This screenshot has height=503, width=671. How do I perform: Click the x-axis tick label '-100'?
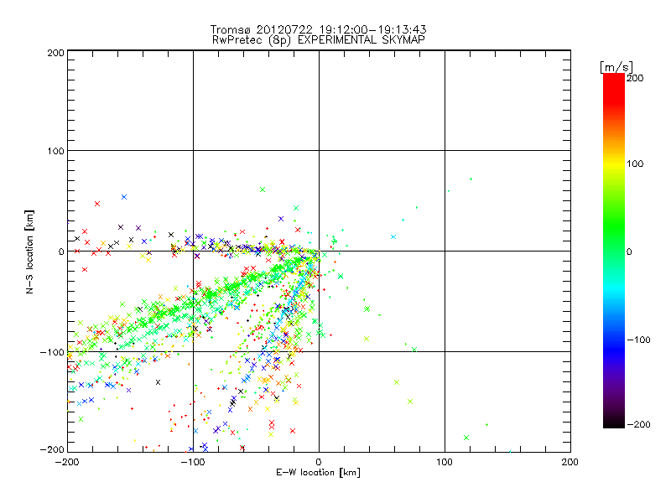point(193,463)
